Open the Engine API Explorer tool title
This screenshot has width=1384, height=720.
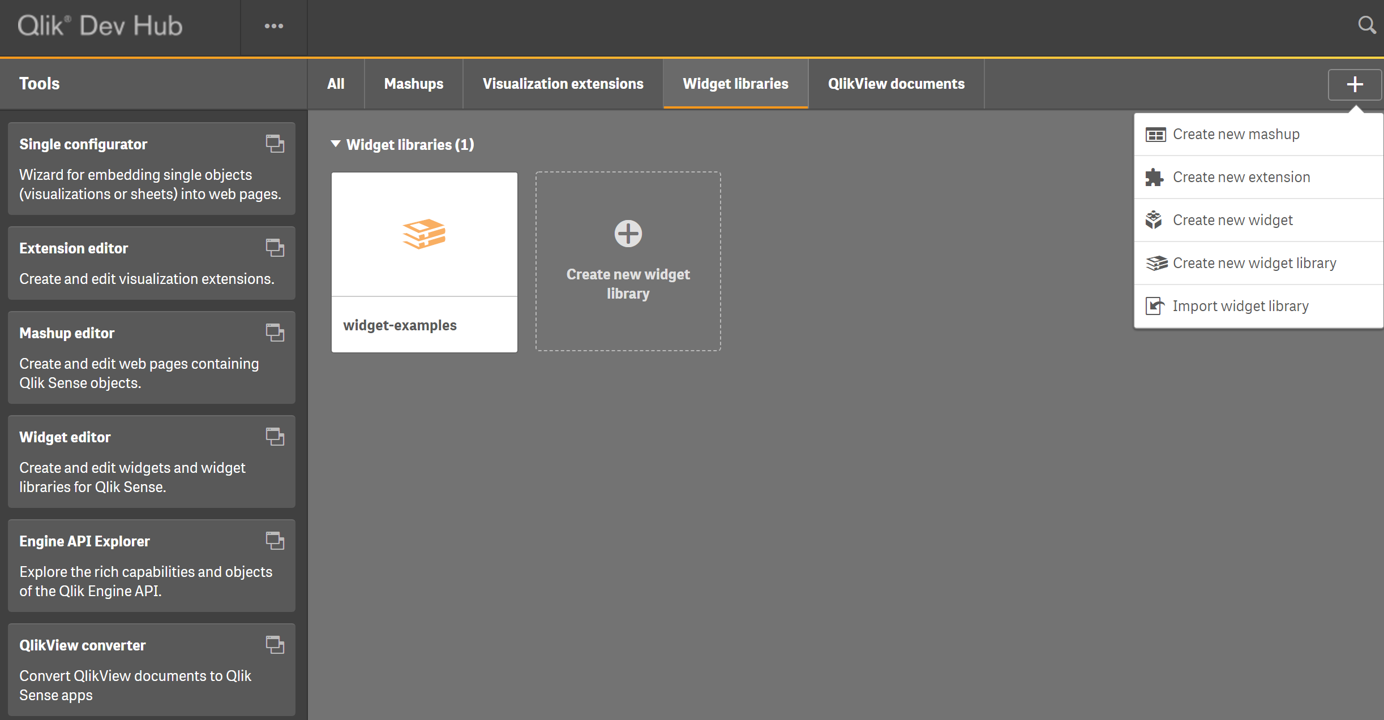[x=84, y=541]
